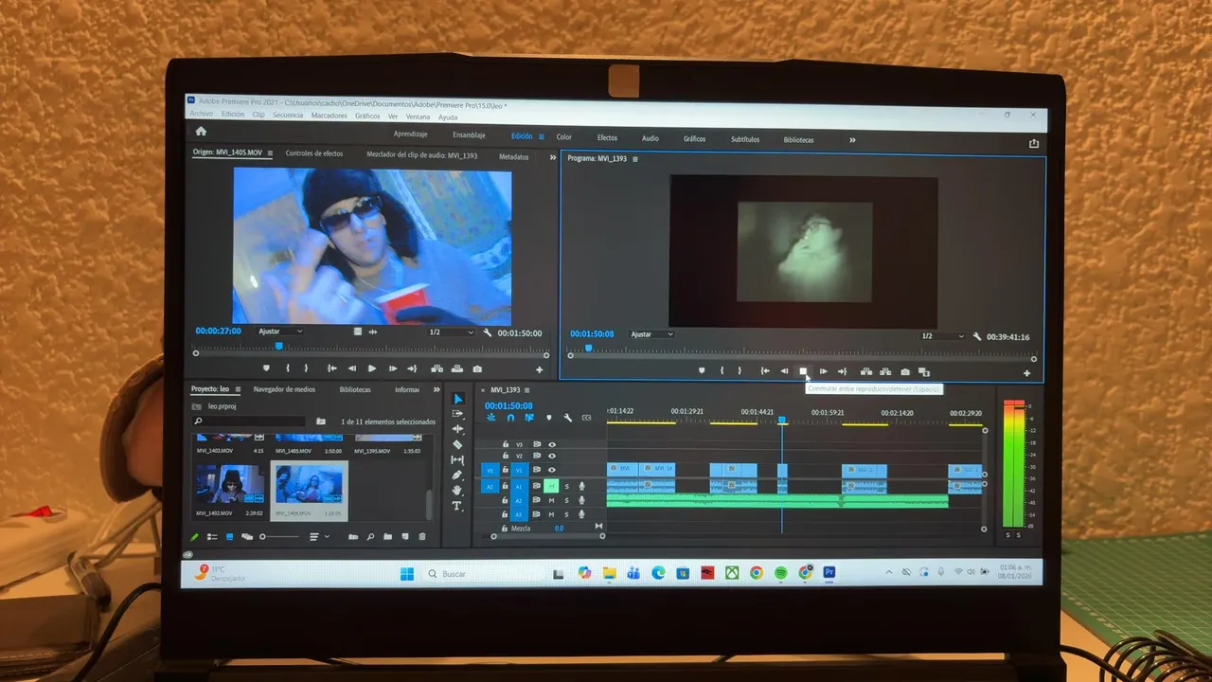This screenshot has width=1212, height=682.
Task: Select the Hand tool
Action: click(457, 490)
